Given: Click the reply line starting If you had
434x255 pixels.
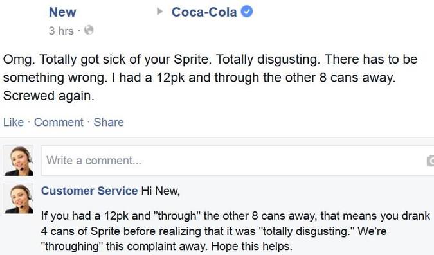Looking at the screenshot, I should (x=235, y=216).
